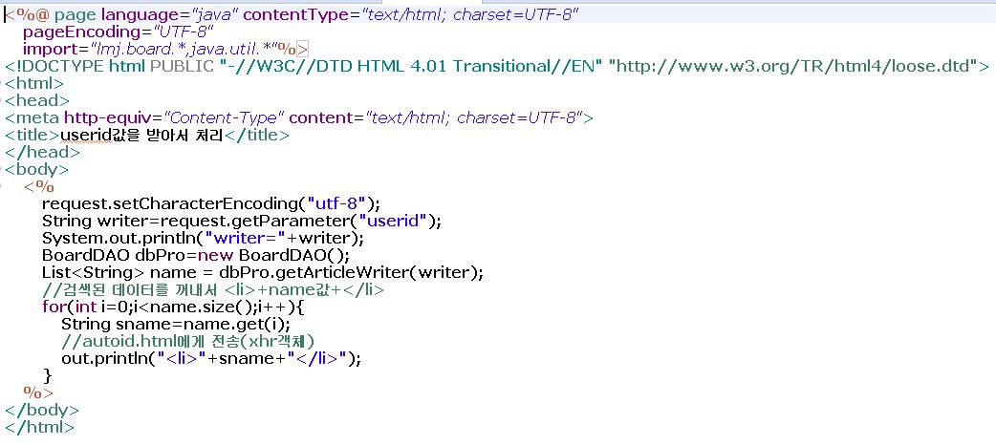
Task: Click System.out.println at start of its line
Action: 119,238
